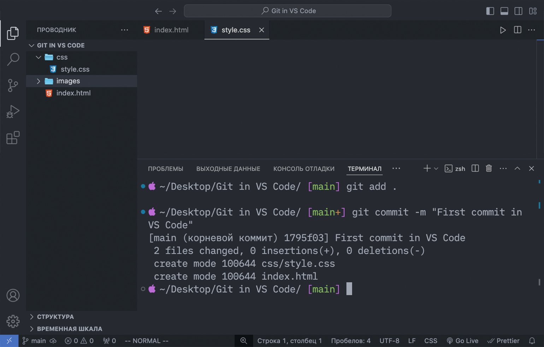
Task: Click the Git in VS Code search box
Action: pyautogui.click(x=288, y=11)
